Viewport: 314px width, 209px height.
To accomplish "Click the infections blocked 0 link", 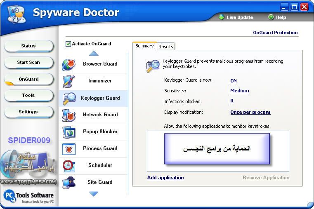I will coord(232,101).
